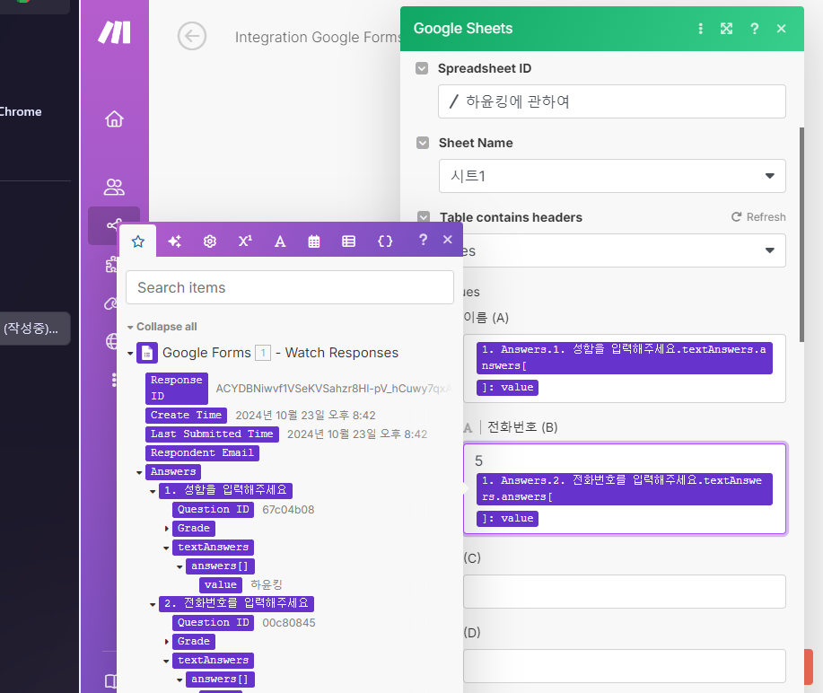
Task: Expand the Grade node under question 00c80845
Action: (166, 642)
